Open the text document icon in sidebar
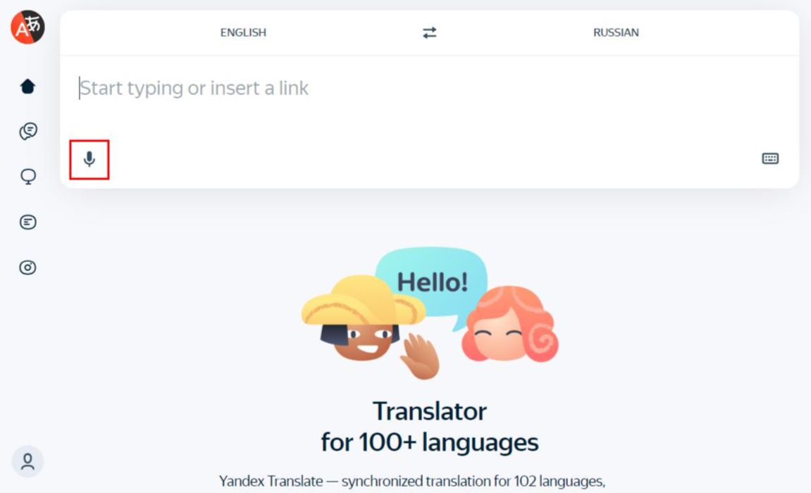 pos(28,223)
